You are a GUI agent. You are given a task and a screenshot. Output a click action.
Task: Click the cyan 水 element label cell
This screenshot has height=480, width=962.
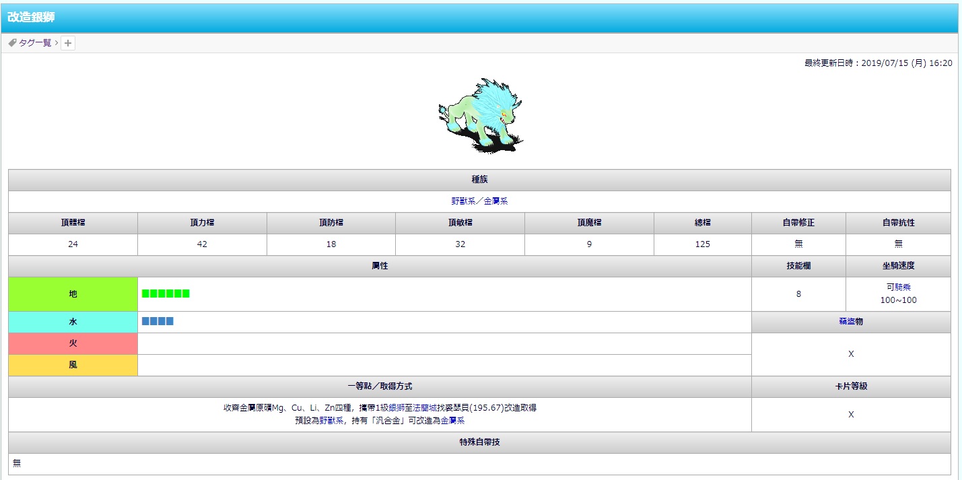[73, 322]
